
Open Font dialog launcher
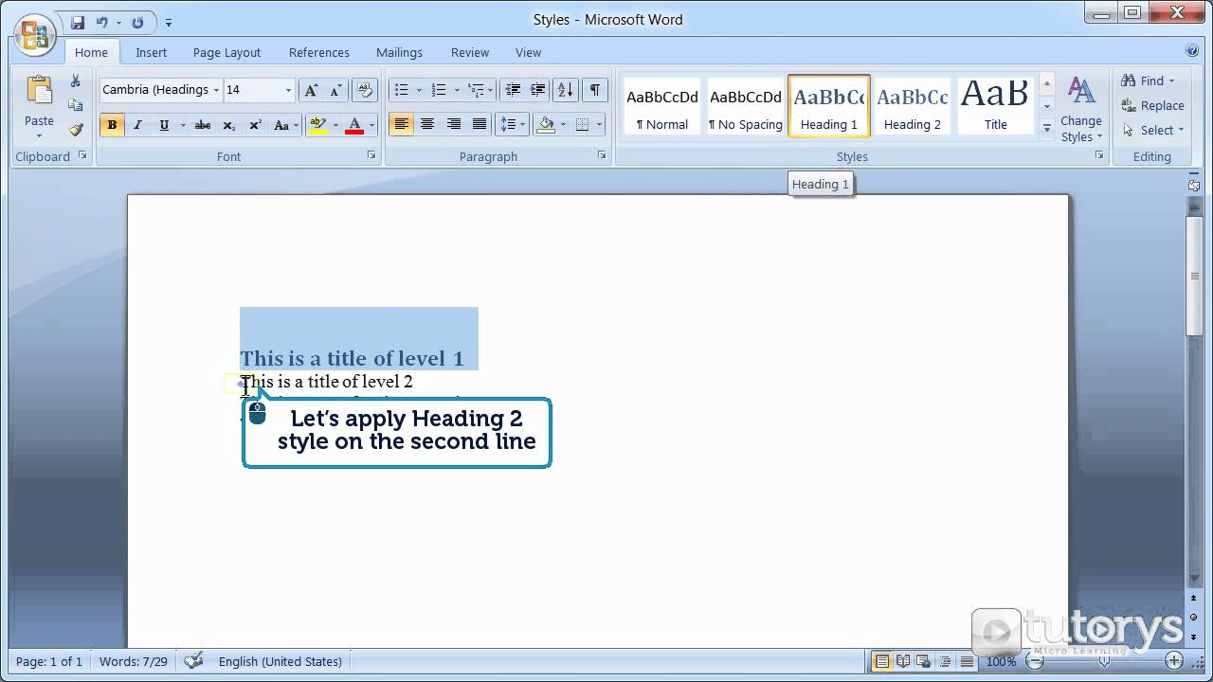pyautogui.click(x=371, y=155)
